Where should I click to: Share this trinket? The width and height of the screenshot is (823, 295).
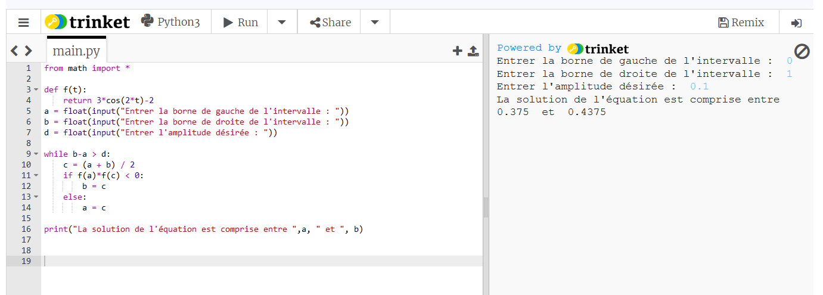point(330,23)
